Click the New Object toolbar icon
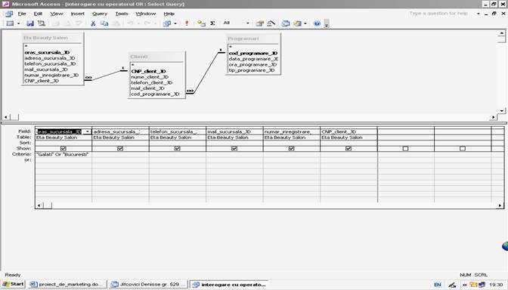Viewport: 508px width, 290px height. click(297, 23)
